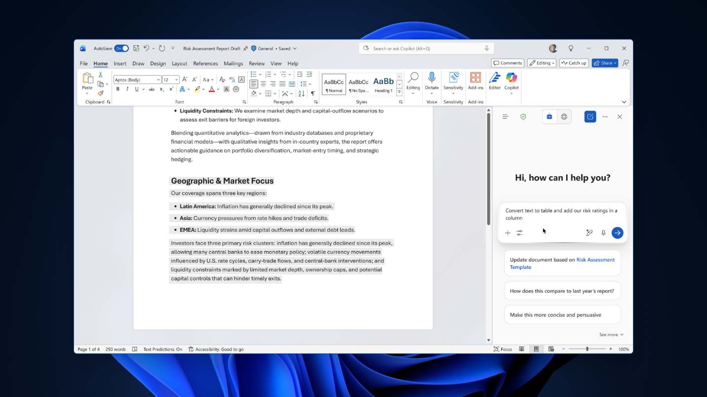Increase paragraph indent

pyautogui.click(x=310, y=74)
